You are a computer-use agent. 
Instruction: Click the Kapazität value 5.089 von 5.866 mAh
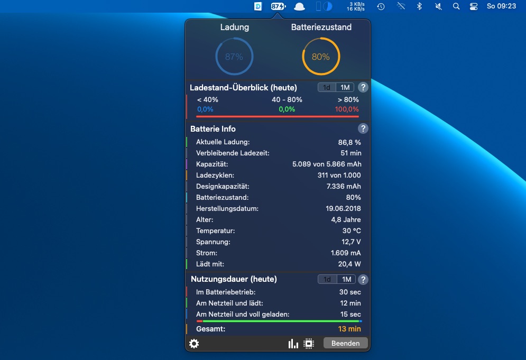327,164
